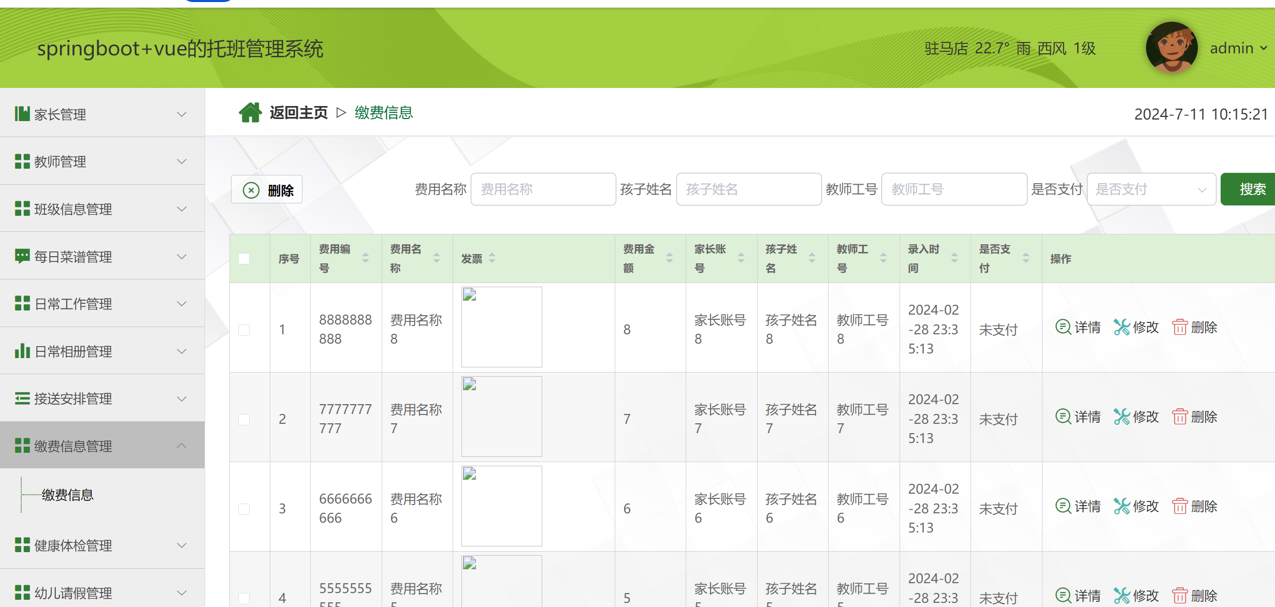Click the green home icon in breadcrumb
Screen dimensions: 1275x607
point(250,112)
